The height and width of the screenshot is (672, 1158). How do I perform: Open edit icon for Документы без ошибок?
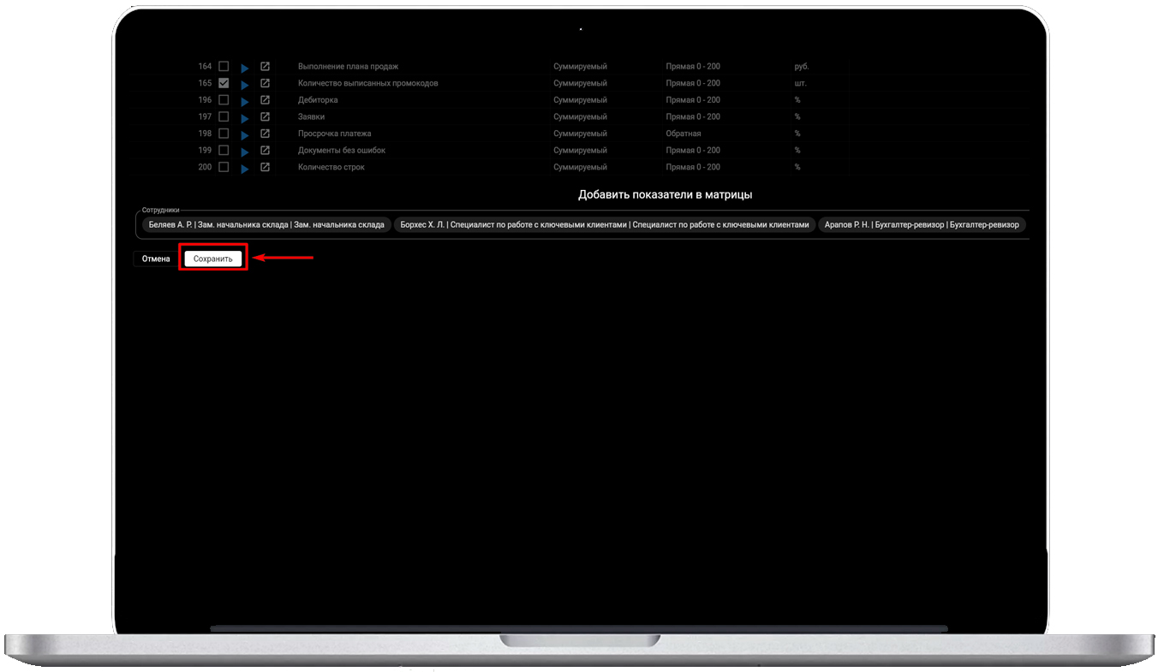click(265, 150)
